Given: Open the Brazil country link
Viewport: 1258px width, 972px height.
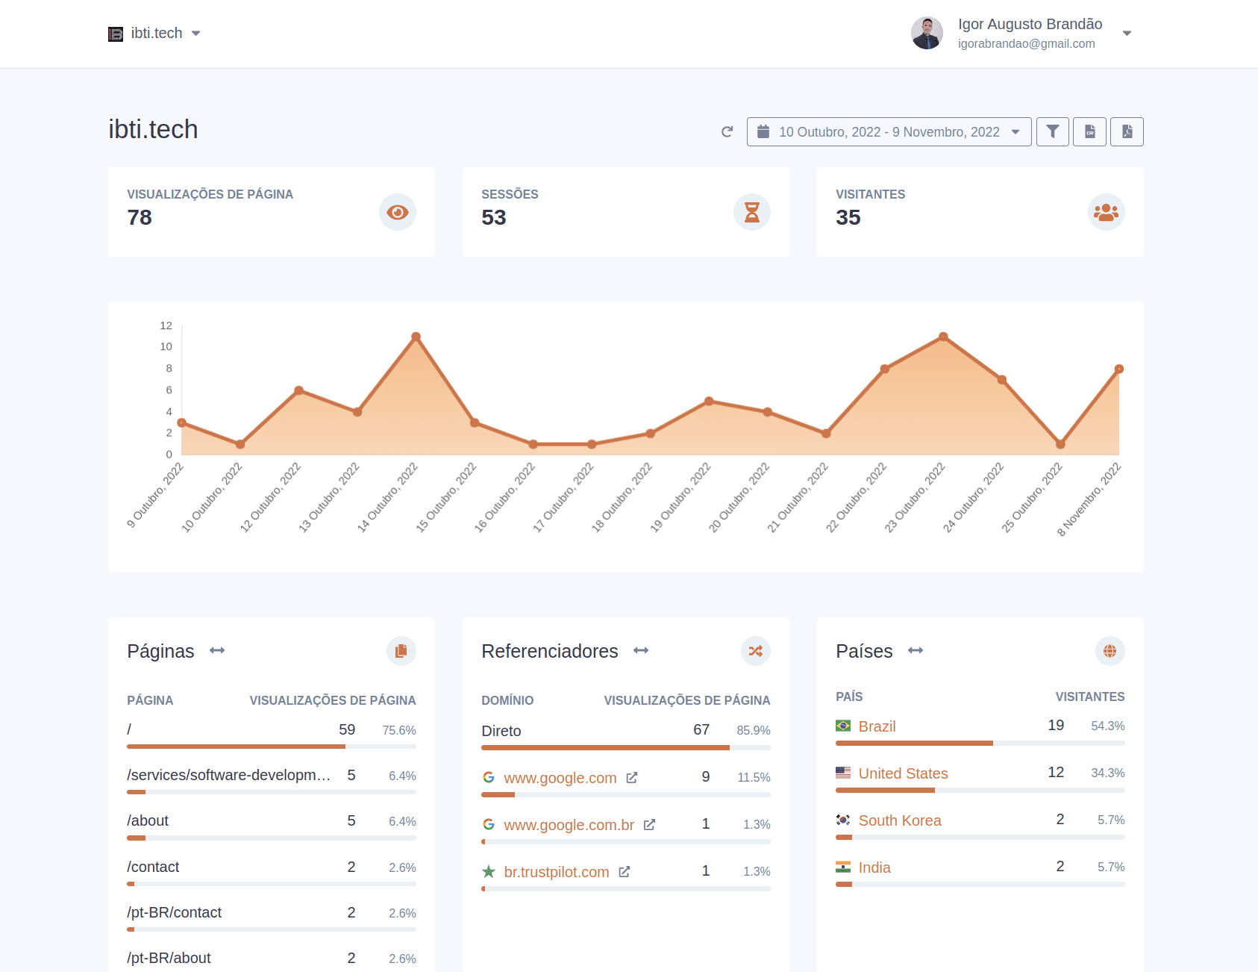Looking at the screenshot, I should click(x=877, y=726).
